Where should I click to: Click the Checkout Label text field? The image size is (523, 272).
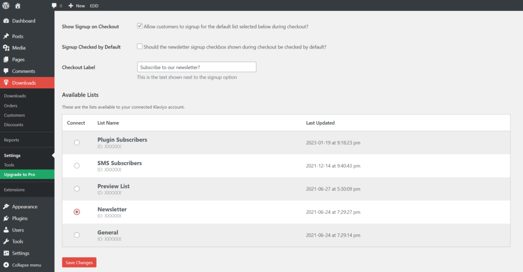pyautogui.click(x=197, y=67)
